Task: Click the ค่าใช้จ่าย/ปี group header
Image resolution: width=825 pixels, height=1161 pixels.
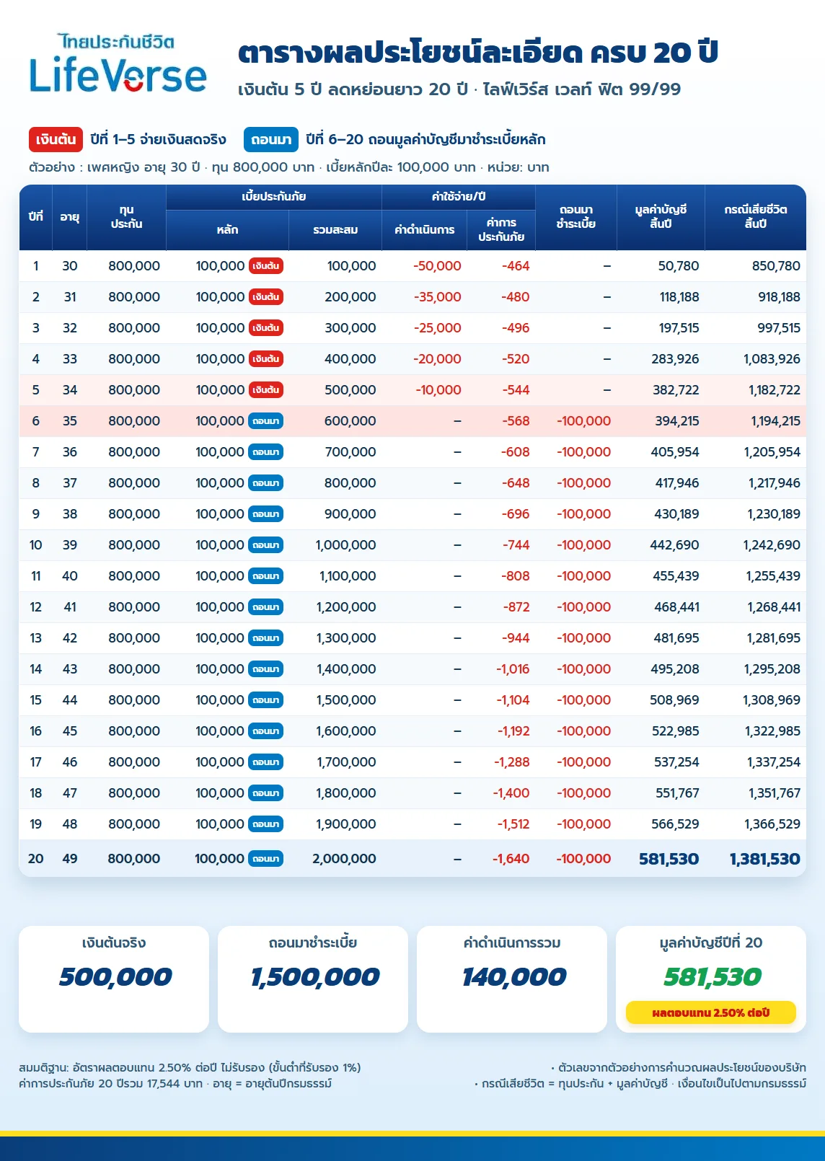Action: point(459,196)
